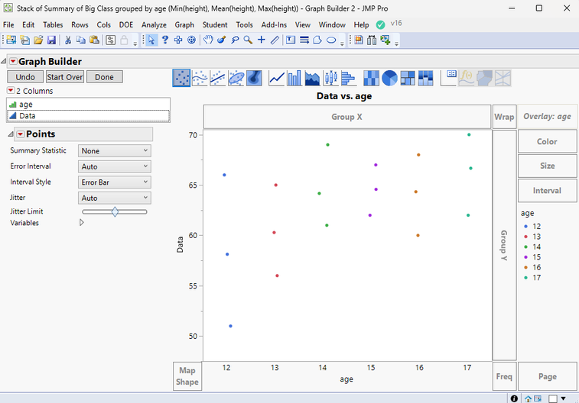Select the Line of Fit element icon
This screenshot has height=403, width=579.
(218, 78)
